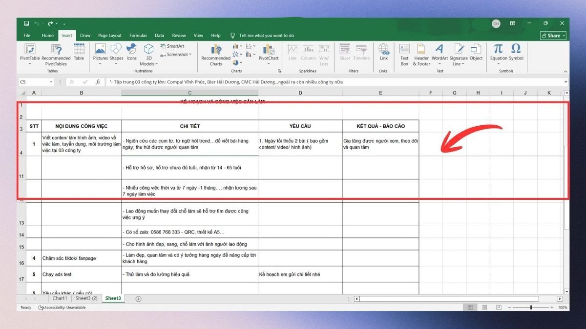Insert a Timeline filter
586x329 pixels.
pos(361,52)
